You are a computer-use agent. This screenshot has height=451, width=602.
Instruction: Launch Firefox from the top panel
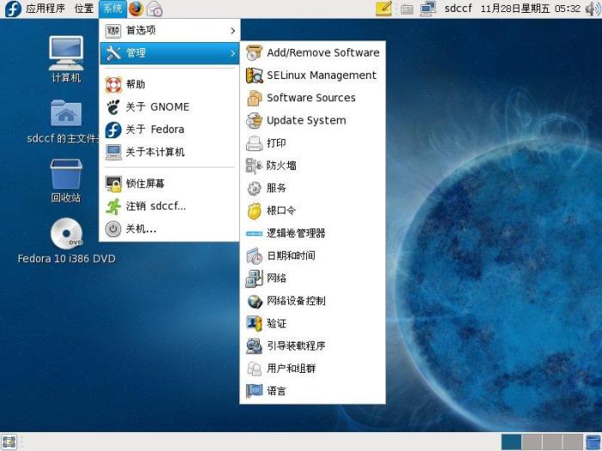tap(136, 9)
